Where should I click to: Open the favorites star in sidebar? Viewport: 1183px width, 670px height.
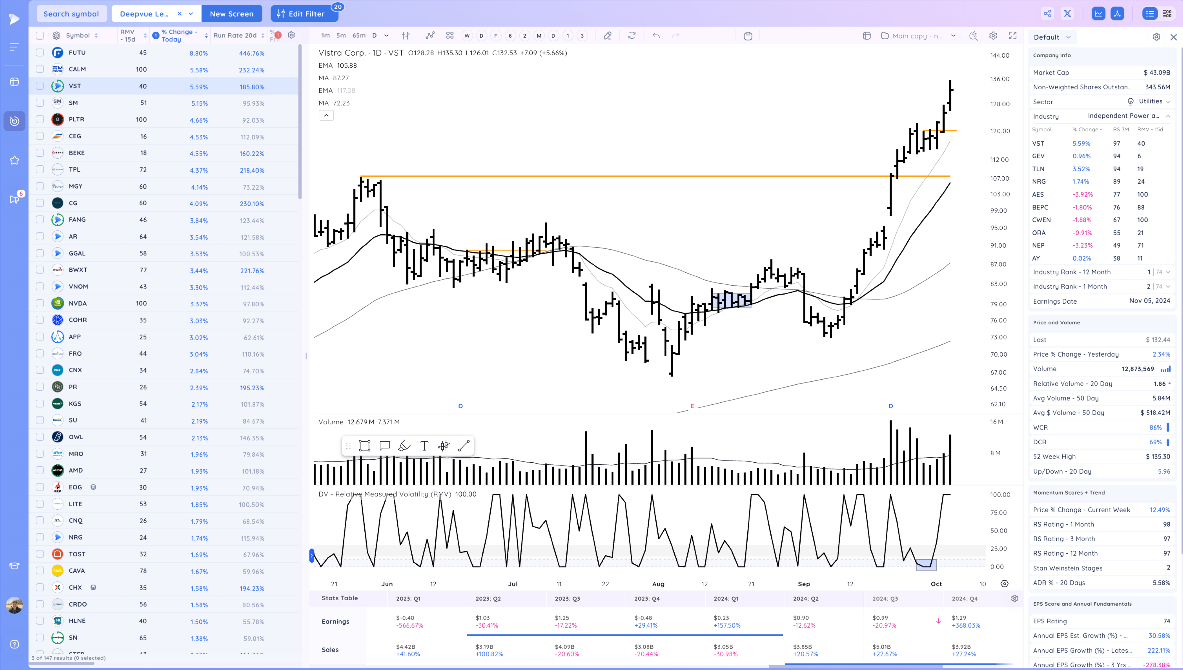pyautogui.click(x=14, y=160)
